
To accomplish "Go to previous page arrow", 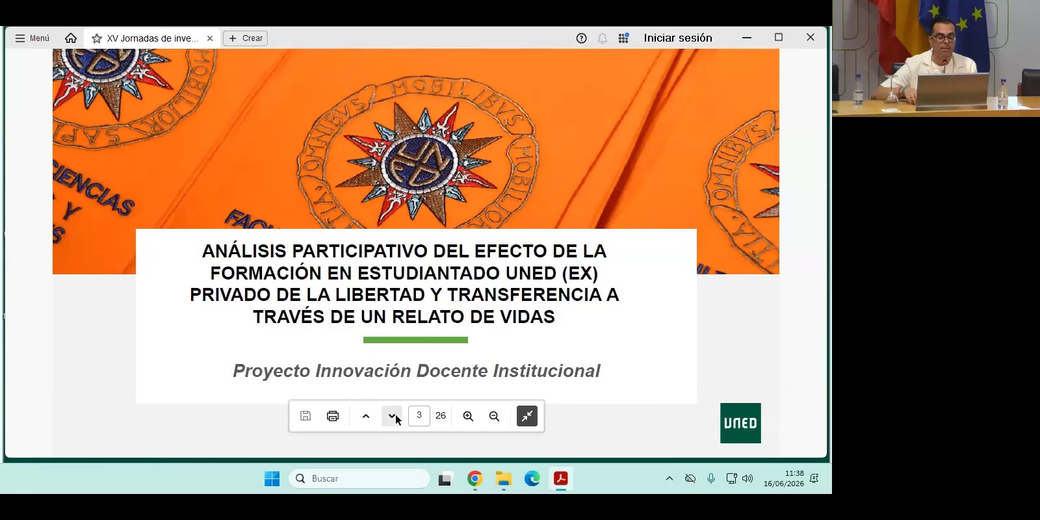I will pyautogui.click(x=366, y=416).
